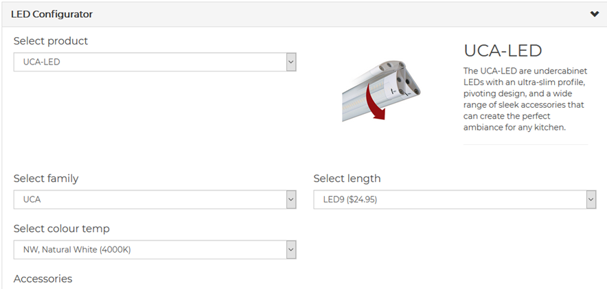Click the arrow button of Select length dropdown
The image size is (607, 289).
coord(591,200)
